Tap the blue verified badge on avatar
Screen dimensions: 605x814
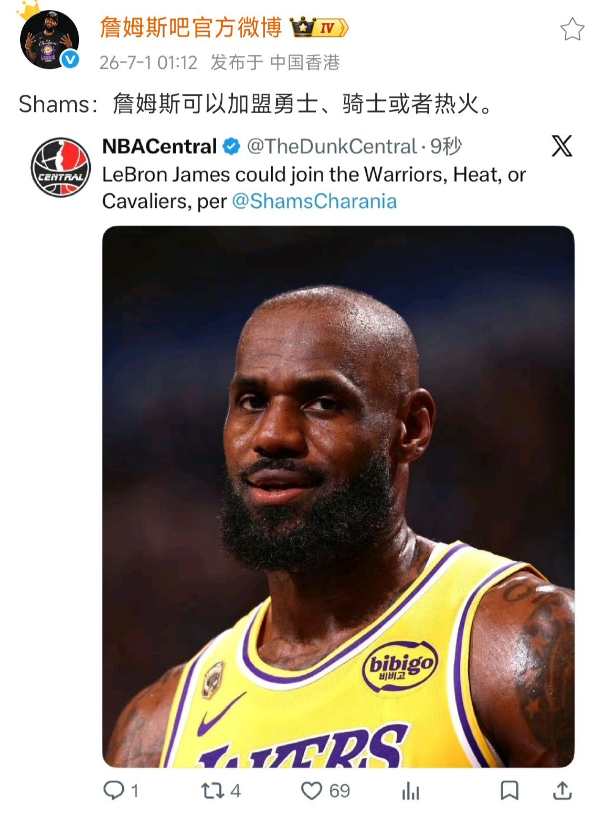[x=70, y=59]
